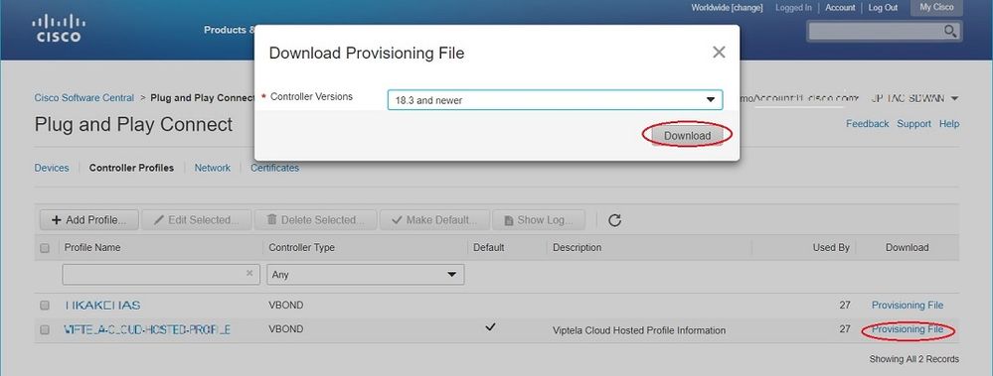Click the Feedback link
The height and width of the screenshot is (376, 993).
click(x=868, y=124)
